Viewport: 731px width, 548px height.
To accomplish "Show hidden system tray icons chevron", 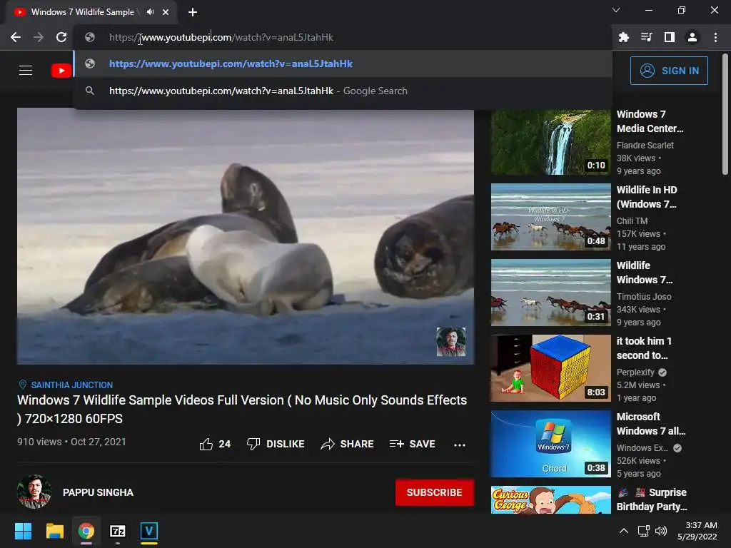I will click(x=623, y=531).
